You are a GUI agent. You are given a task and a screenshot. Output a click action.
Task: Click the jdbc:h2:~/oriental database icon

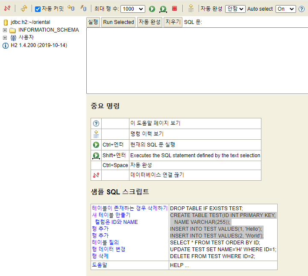coord(6,22)
